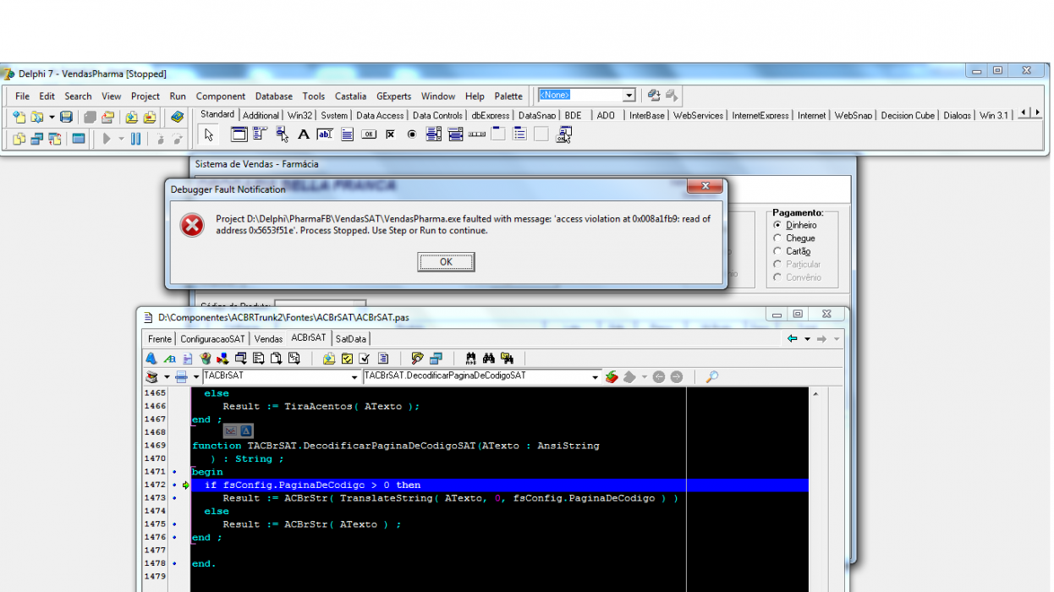The height and width of the screenshot is (592, 1054).
Task: Click the save desktop icon beside None combo
Action: 654,96
